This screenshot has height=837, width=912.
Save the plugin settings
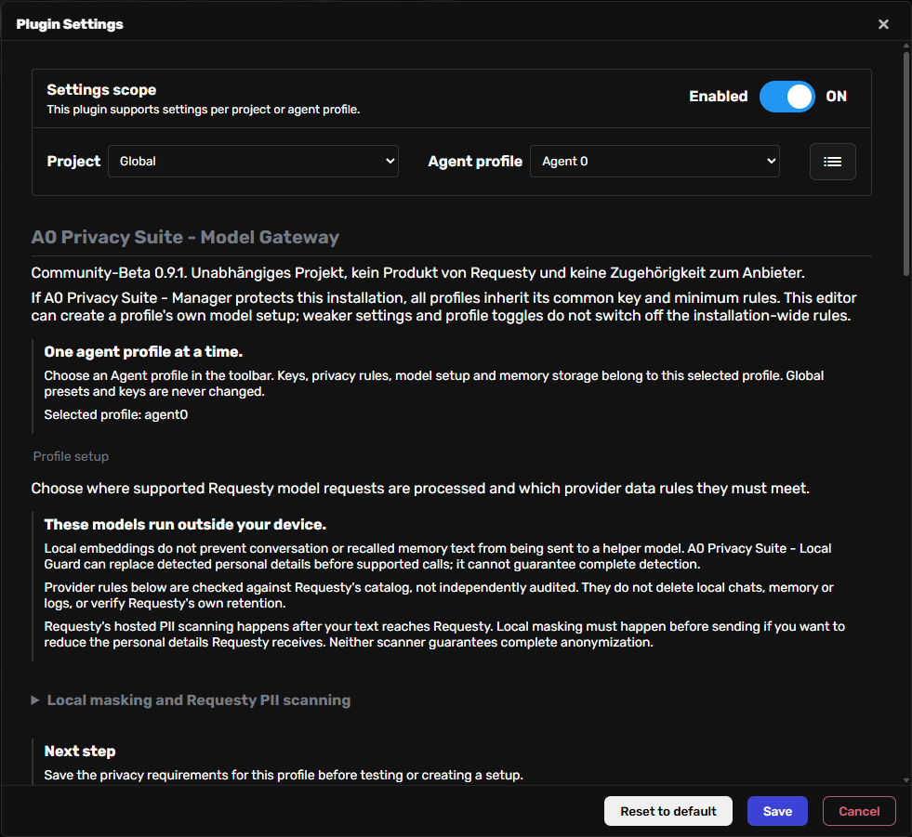[777, 811]
